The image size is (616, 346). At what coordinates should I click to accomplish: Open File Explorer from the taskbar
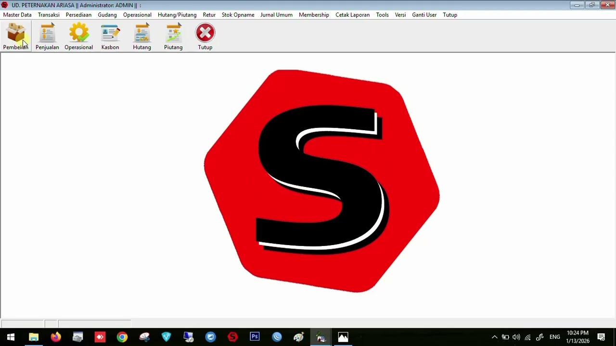pyautogui.click(x=33, y=337)
